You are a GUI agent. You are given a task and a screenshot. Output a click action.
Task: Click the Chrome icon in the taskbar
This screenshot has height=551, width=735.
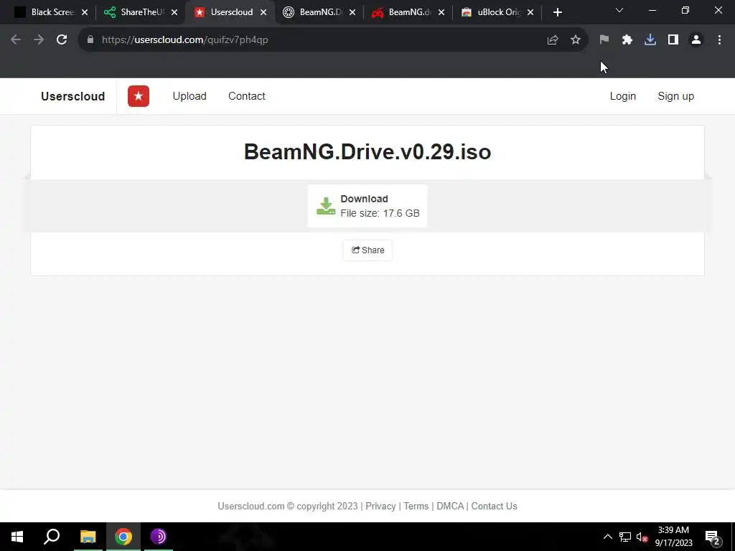(123, 537)
